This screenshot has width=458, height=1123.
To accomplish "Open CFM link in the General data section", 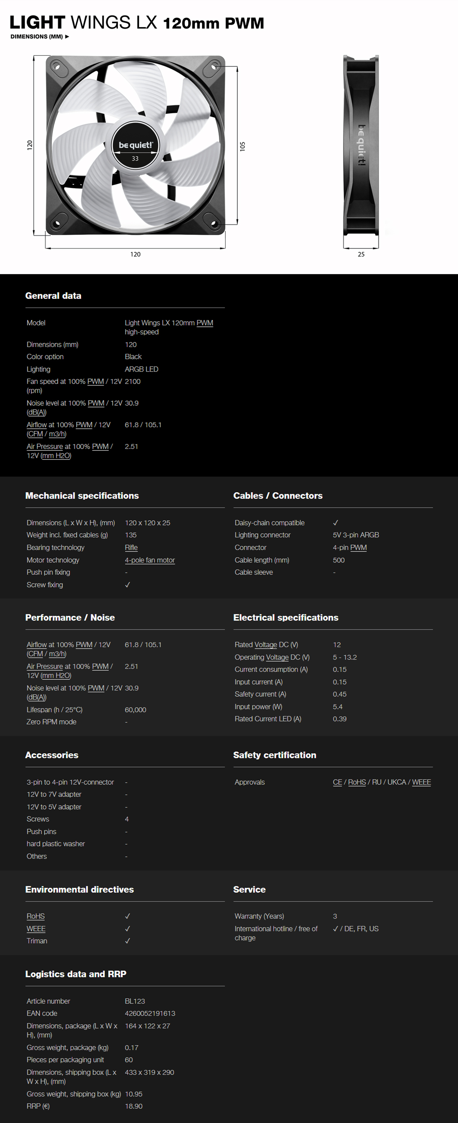I will 35,434.
